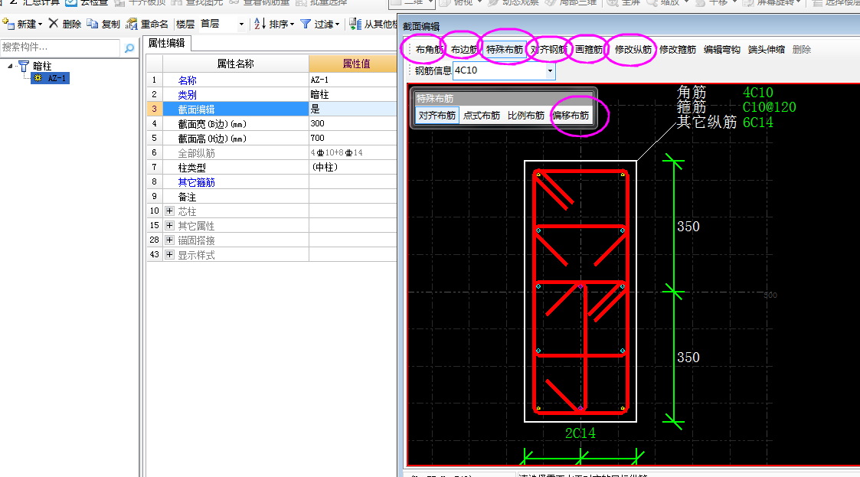
Task: Click the 是 value of 截面编辑
Action: (x=353, y=109)
